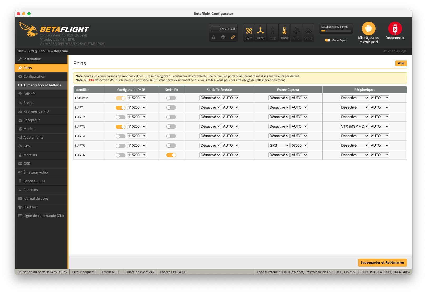
Task: Click Sauvegarder et Redémarrer button
Action: click(382, 262)
